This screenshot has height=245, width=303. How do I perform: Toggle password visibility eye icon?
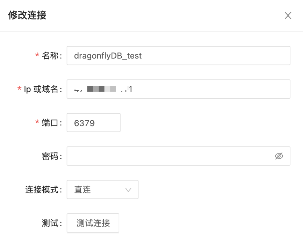pyautogui.click(x=279, y=156)
